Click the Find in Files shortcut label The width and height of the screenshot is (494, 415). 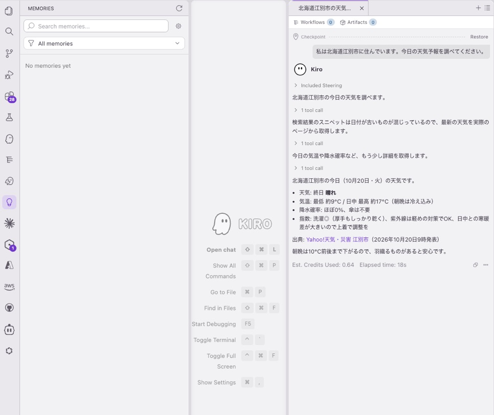(220, 308)
